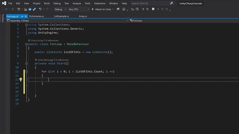The height and width of the screenshot is (134, 239).
Task: Open the Edit menu
Action: click(x=18, y=3)
